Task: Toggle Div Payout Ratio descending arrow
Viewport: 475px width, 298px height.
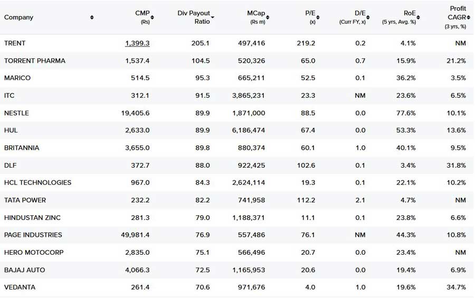Action: tap(212, 17)
